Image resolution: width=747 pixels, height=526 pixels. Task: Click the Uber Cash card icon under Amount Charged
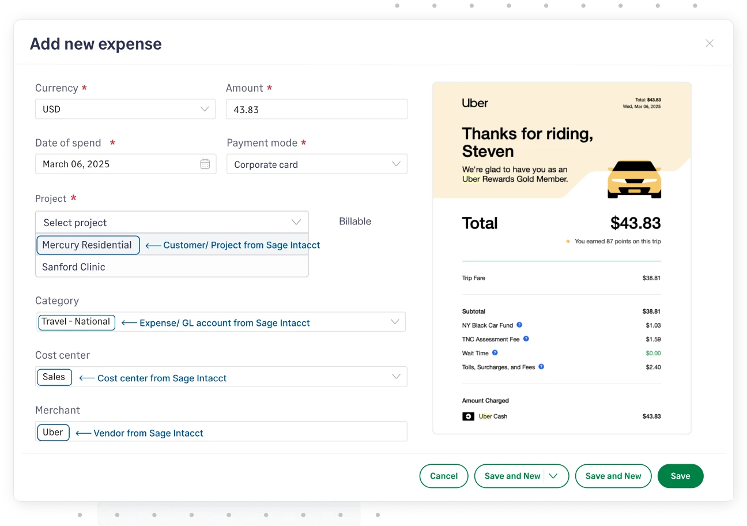click(x=468, y=416)
